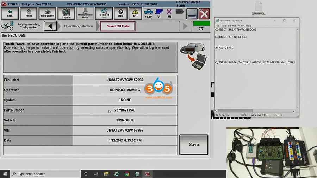Open Notepad's File menu

pyautogui.click(x=217, y=26)
